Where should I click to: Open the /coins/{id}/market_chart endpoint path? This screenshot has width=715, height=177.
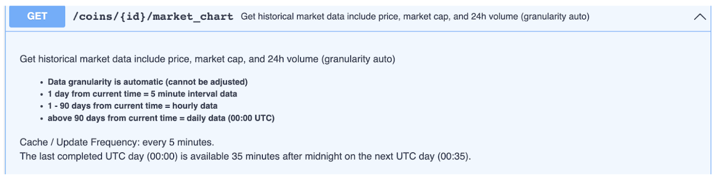click(x=153, y=17)
